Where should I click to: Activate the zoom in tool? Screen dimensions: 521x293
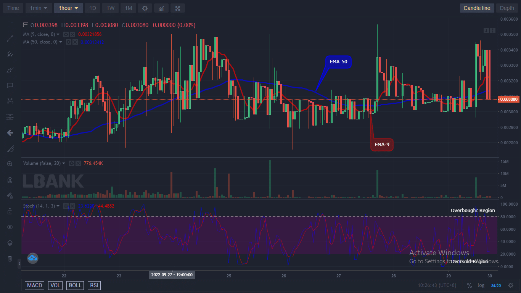10,164
